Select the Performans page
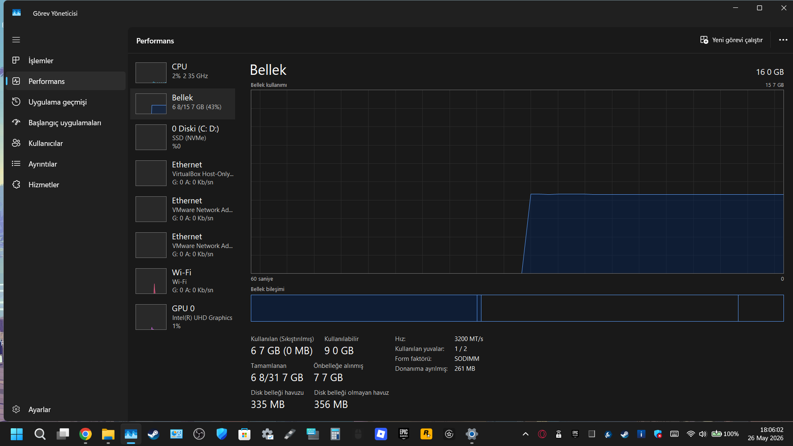Image resolution: width=793 pixels, height=446 pixels. 66,81
